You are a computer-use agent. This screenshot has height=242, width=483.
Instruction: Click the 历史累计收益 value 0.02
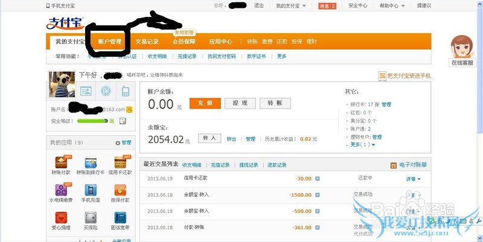305,139
